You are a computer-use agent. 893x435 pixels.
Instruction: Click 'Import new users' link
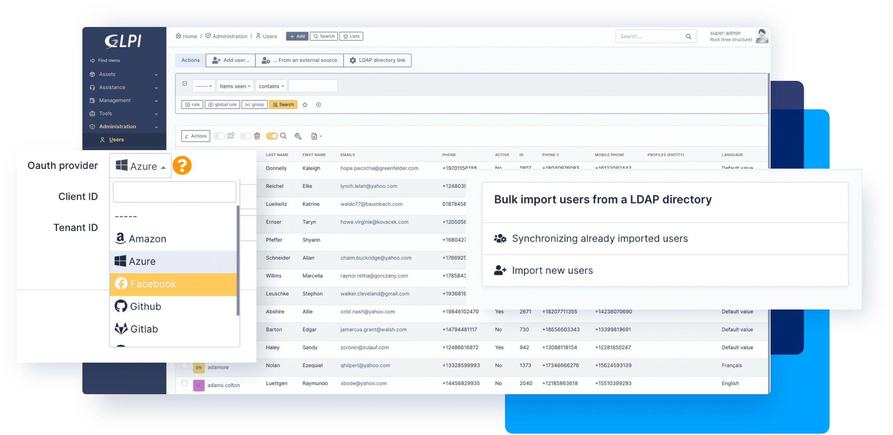[552, 270]
